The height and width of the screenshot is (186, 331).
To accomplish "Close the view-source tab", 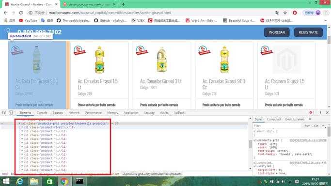I will pyautogui.click(x=114, y=4).
